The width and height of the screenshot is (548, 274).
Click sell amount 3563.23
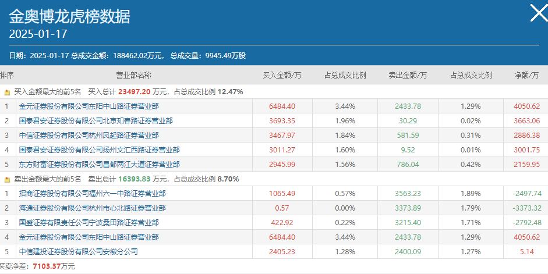click(x=408, y=194)
